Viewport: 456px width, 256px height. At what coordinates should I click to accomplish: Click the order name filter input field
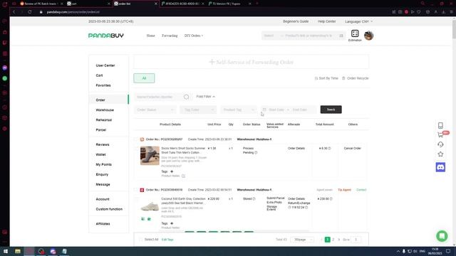coord(158,97)
